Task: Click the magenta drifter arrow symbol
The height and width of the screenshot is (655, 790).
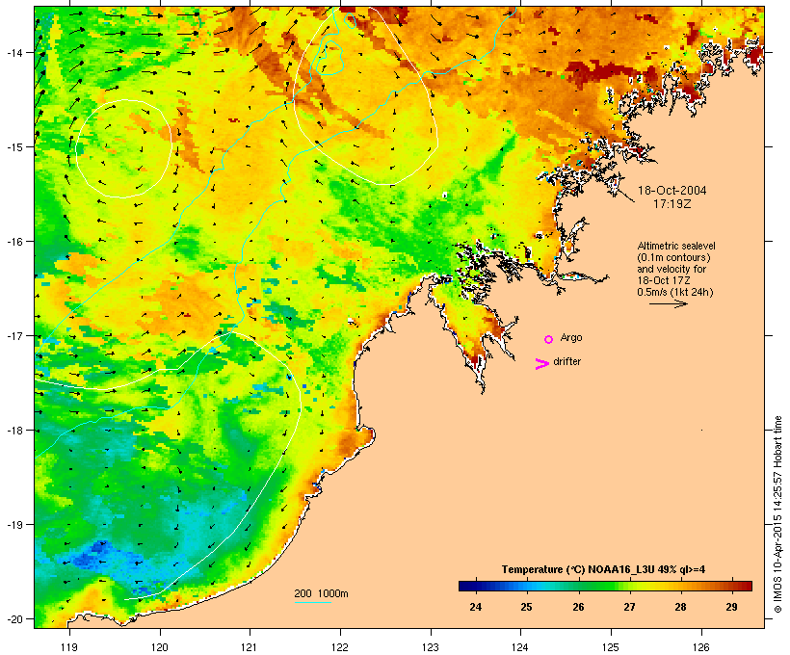Action: click(x=542, y=364)
